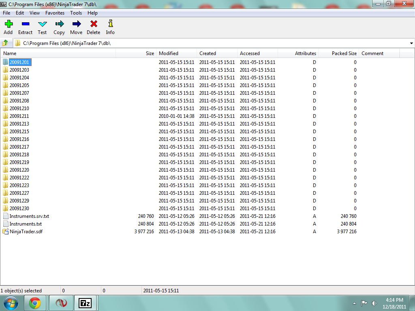
Task: Click the folder icon of 20091230
Action: (x=5, y=208)
